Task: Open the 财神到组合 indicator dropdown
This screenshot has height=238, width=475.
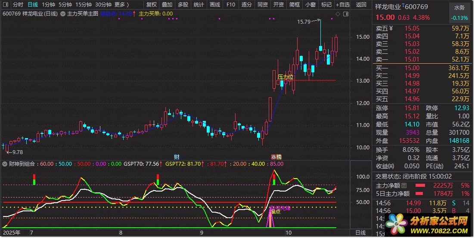Action: click(x=5, y=164)
